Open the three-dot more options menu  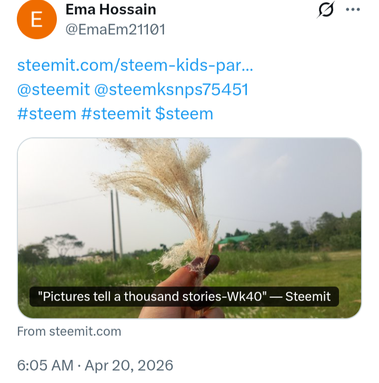click(x=353, y=9)
